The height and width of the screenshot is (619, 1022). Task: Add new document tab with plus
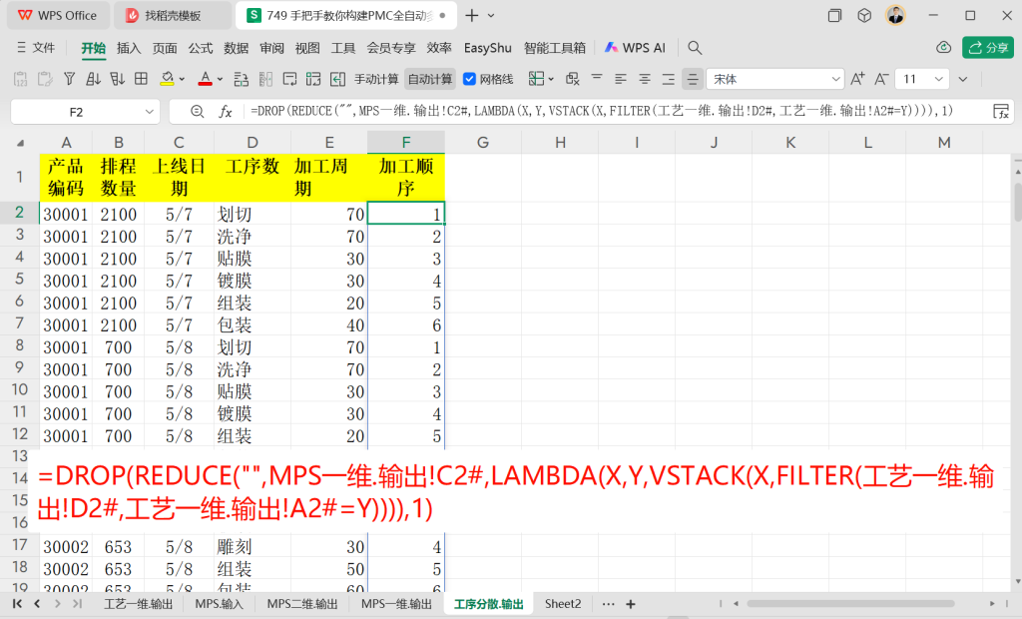coord(472,15)
